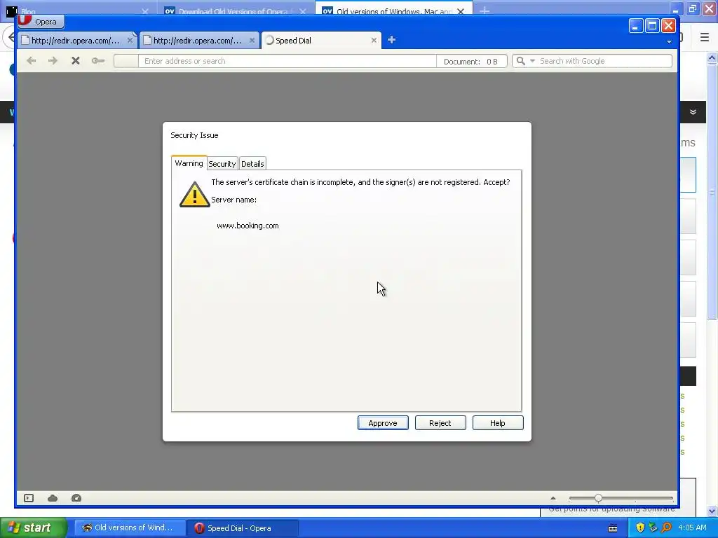718x538 pixels.
Task: Switch to the Details tab
Action: pyautogui.click(x=252, y=164)
